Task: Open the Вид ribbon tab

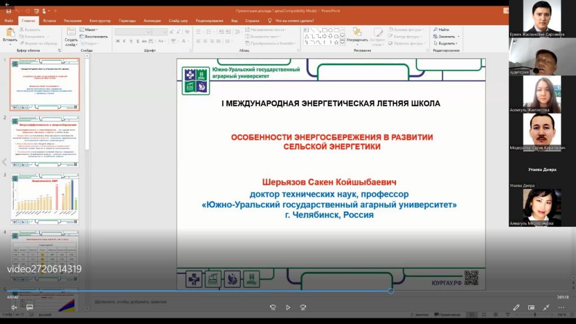Action: (235, 21)
